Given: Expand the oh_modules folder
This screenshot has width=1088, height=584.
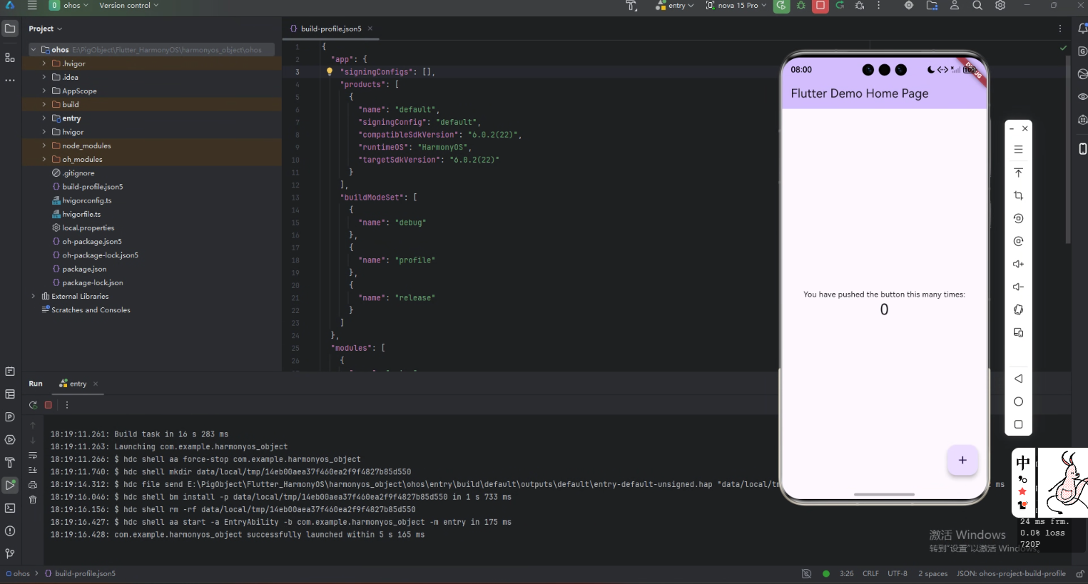Looking at the screenshot, I should 44,159.
